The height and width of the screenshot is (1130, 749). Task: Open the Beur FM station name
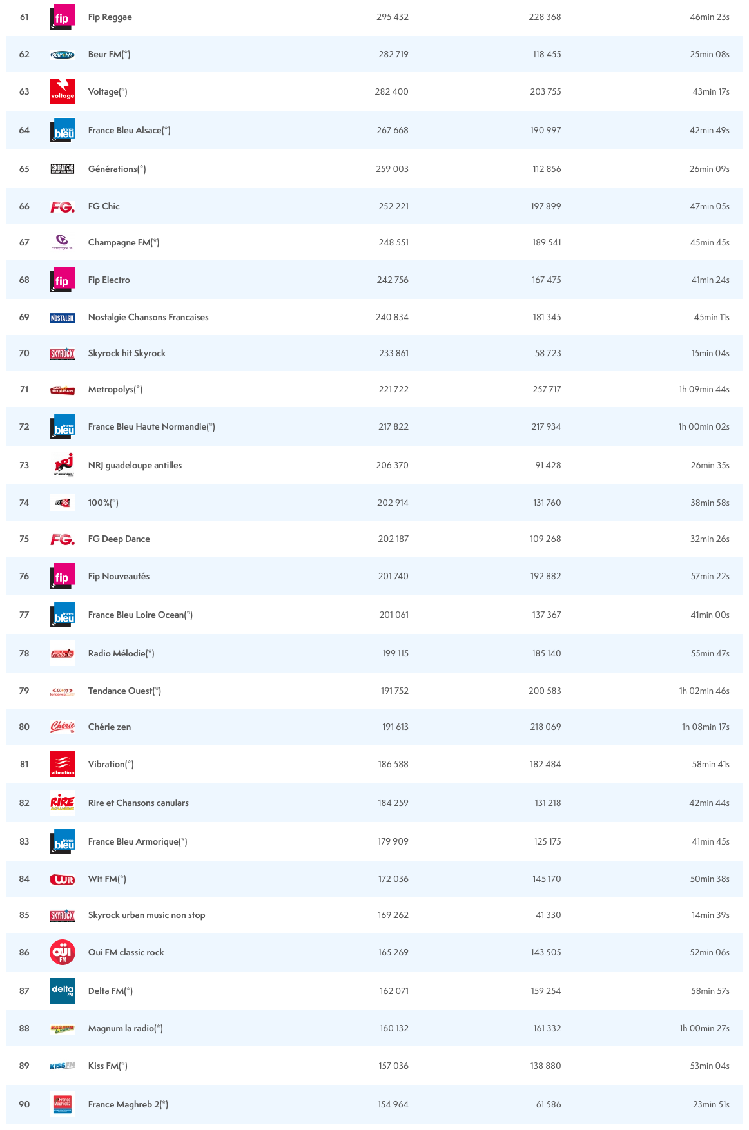click(x=109, y=54)
